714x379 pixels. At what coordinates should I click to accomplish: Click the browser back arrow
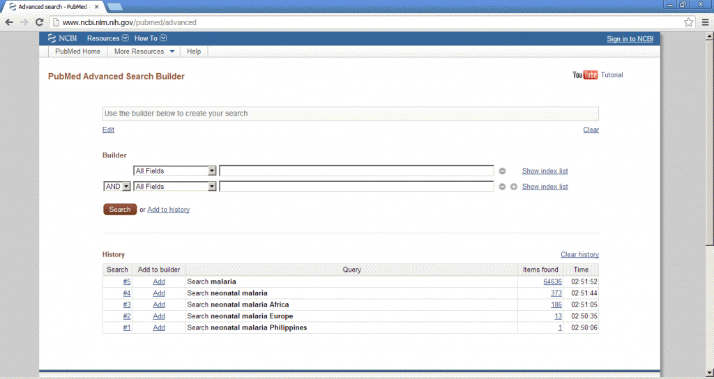[9, 22]
